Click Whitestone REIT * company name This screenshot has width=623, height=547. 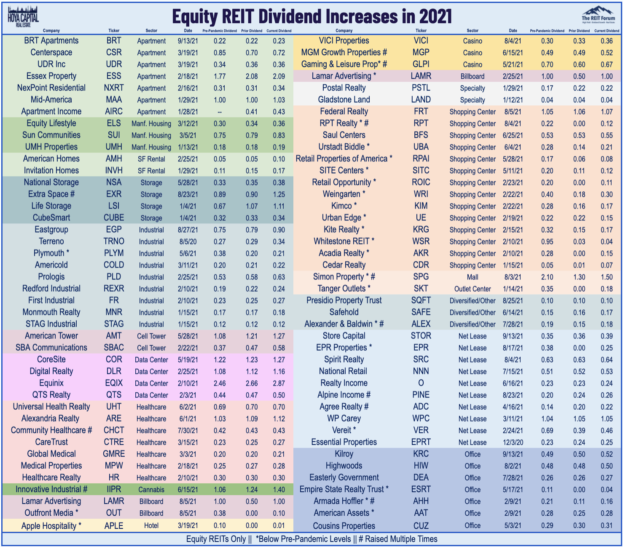344,241
